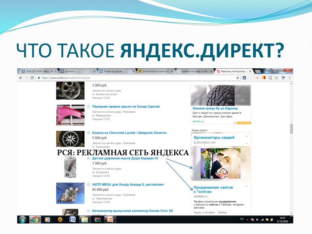Open listing Переднее правое крыло на Хонда Одисей

point(126,106)
